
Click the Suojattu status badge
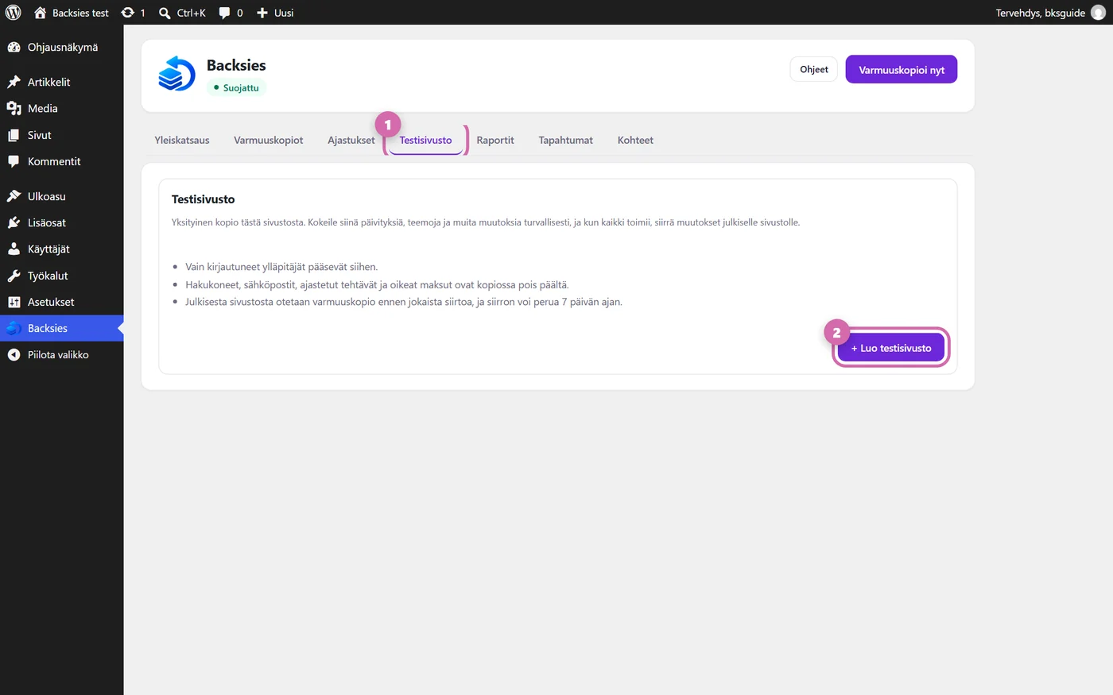pos(237,87)
